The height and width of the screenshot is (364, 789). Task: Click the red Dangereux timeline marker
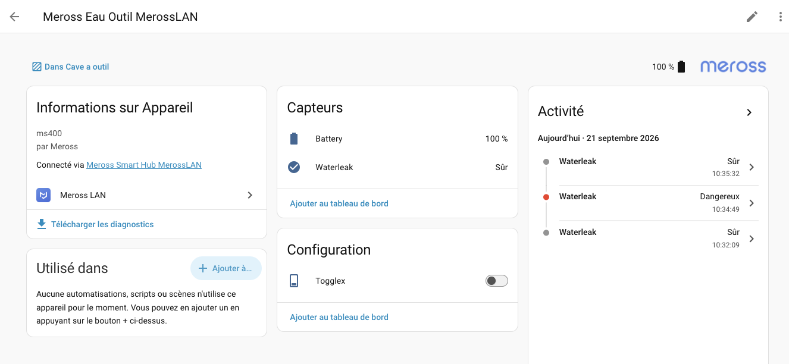(546, 197)
